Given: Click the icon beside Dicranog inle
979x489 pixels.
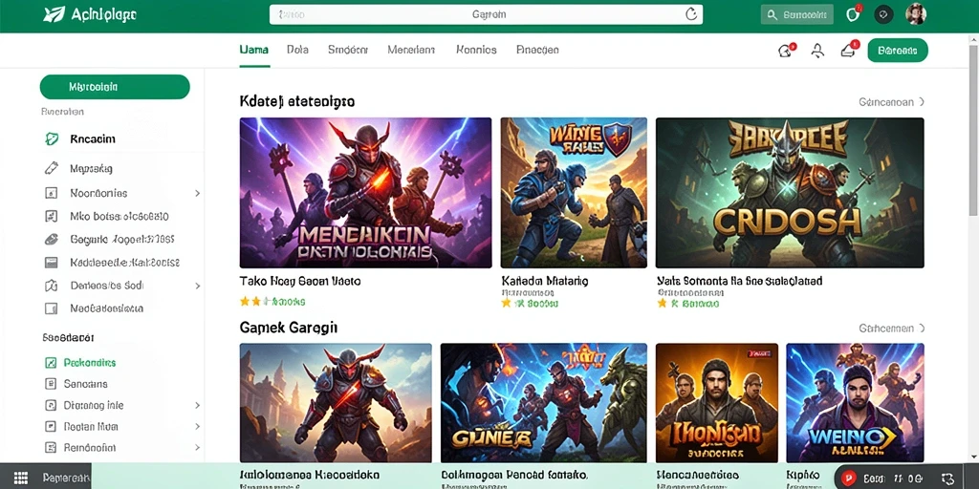Looking at the screenshot, I should coord(52,405).
